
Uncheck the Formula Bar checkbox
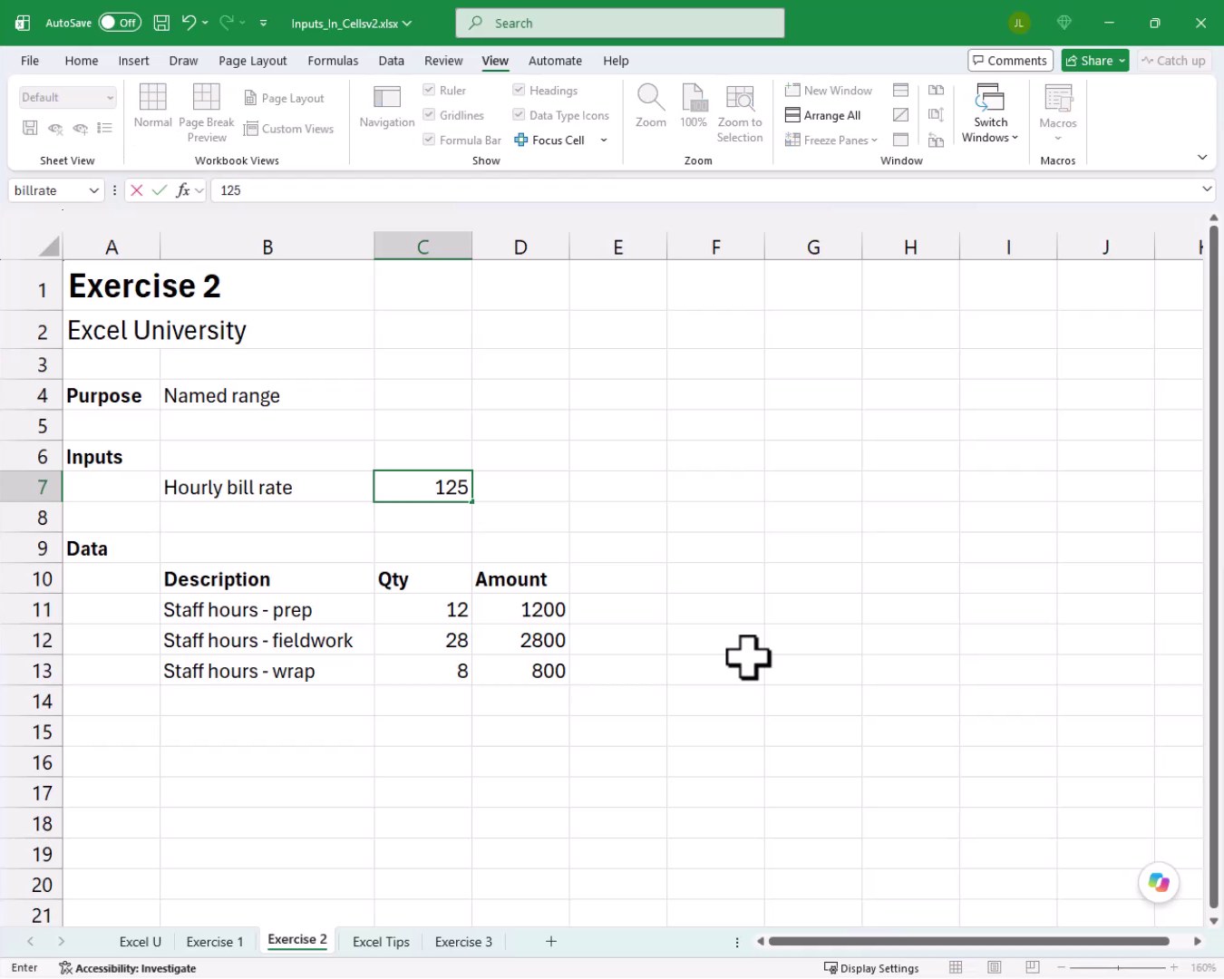coord(429,140)
